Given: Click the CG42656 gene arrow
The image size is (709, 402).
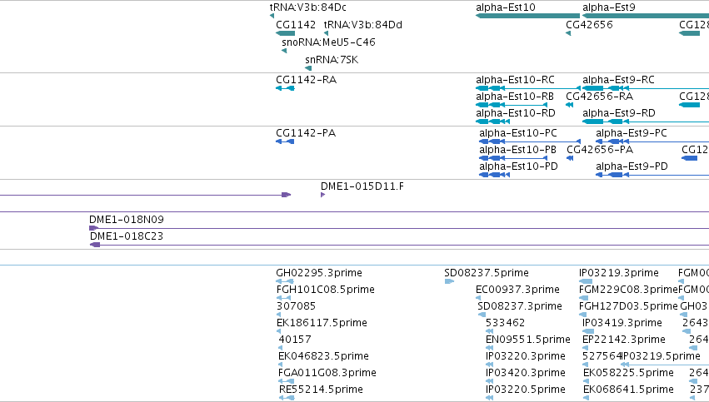Looking at the screenshot, I should pyautogui.click(x=568, y=33).
